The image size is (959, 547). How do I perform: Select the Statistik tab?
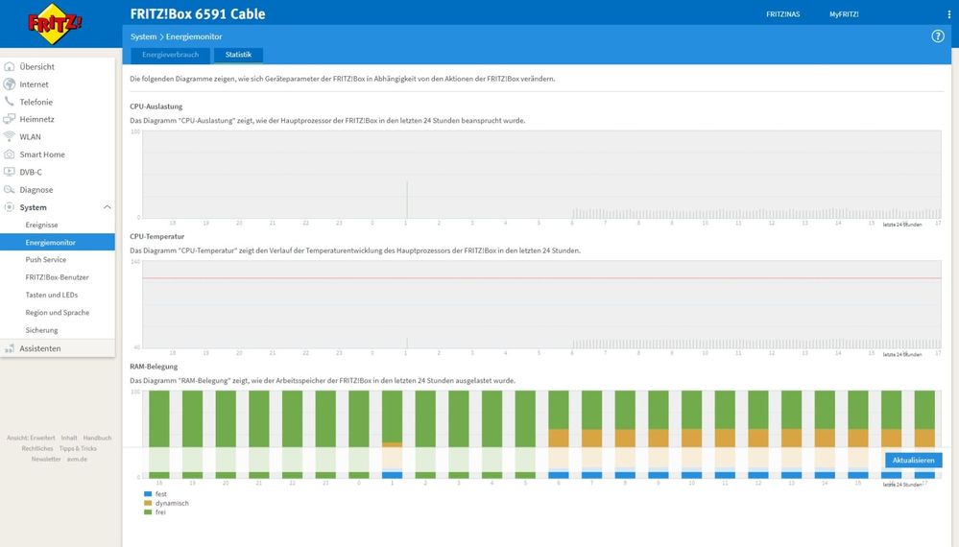pyautogui.click(x=238, y=55)
